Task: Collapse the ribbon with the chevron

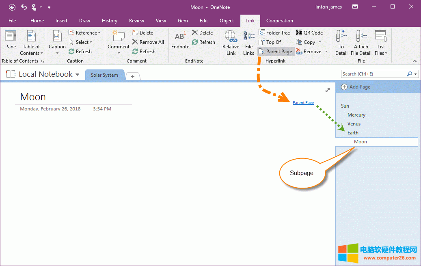Action: (415, 61)
